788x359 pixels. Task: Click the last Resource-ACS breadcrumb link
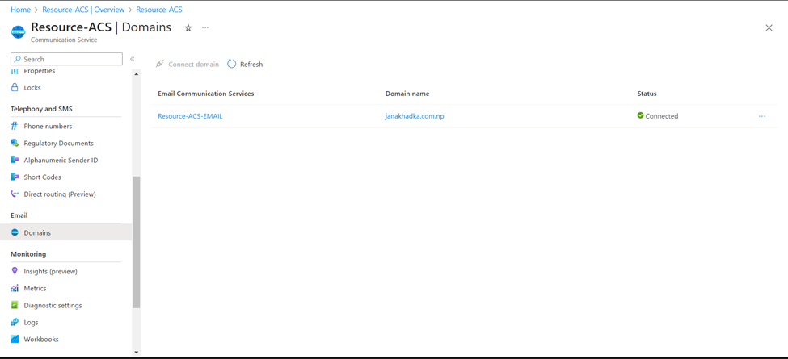coord(158,10)
